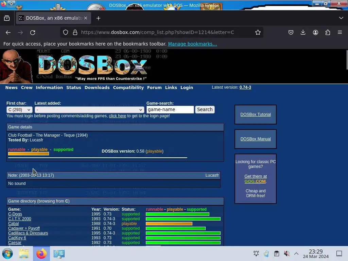
Task: Click the Search button
Action: (x=205, y=109)
